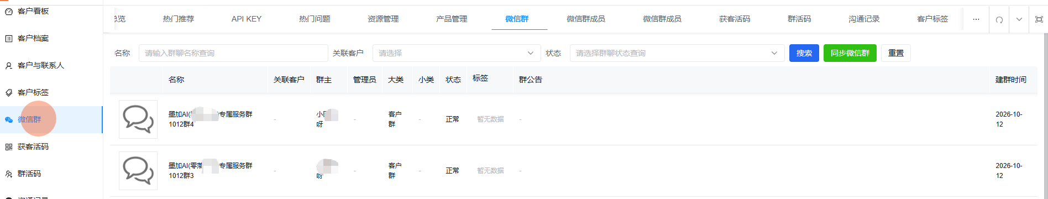
Task: Expand the tab options chevron in the tab bar
Action: point(1019,19)
